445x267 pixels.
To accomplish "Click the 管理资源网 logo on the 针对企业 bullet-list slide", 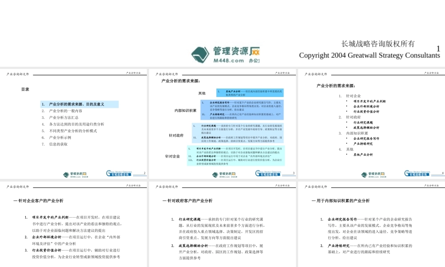I will pos(373,174).
